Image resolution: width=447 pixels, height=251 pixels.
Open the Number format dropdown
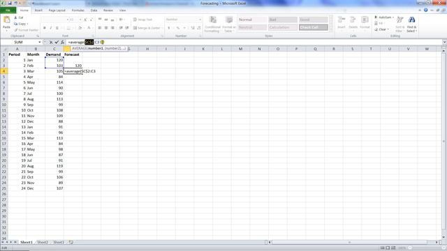click(200, 20)
